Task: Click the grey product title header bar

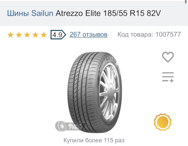Action: pyautogui.click(x=94, y=13)
